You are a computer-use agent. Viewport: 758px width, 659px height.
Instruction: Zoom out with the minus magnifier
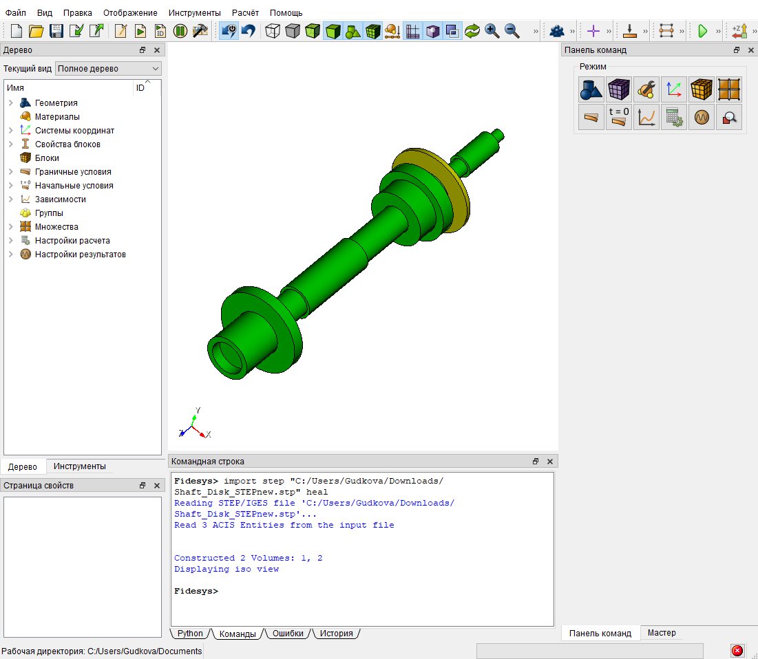tap(512, 32)
